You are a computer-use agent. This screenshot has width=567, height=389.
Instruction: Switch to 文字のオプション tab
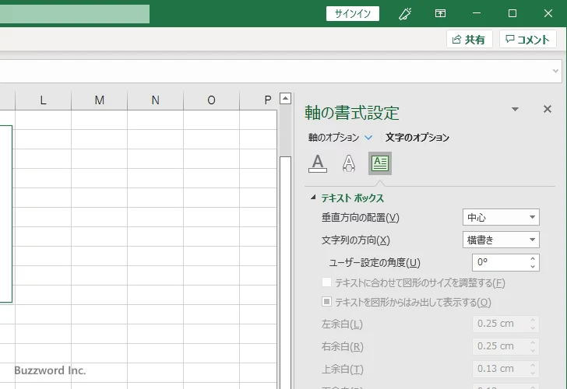[417, 138]
